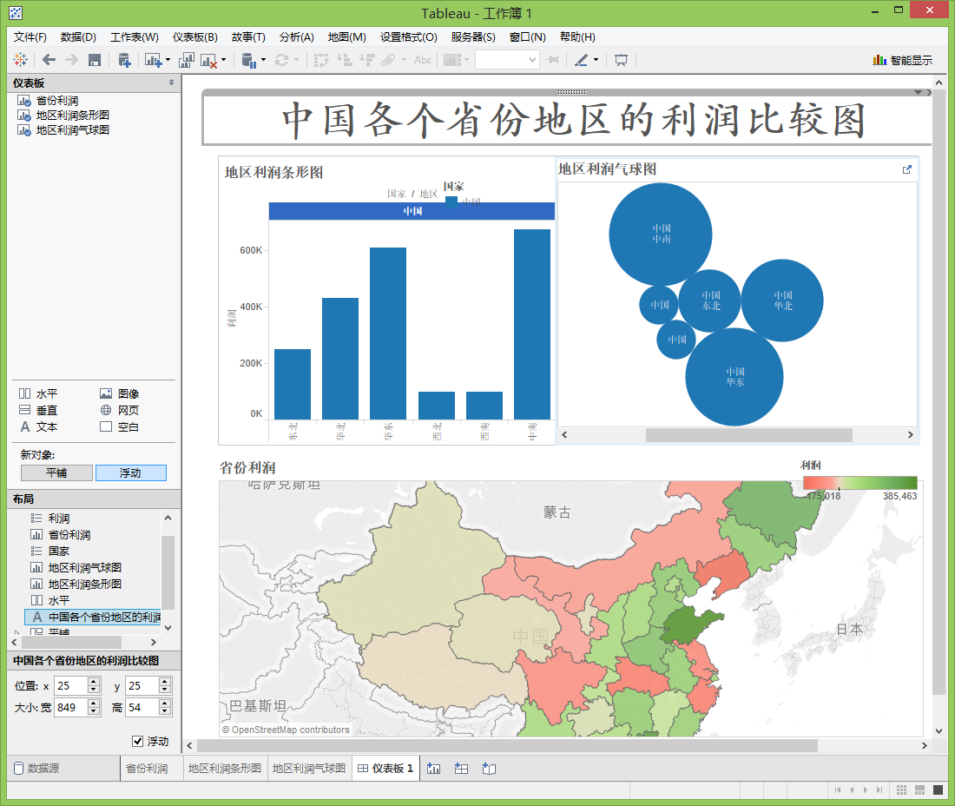Clear the sheet using the red X chart icon
955x806 pixels.
click(x=208, y=60)
